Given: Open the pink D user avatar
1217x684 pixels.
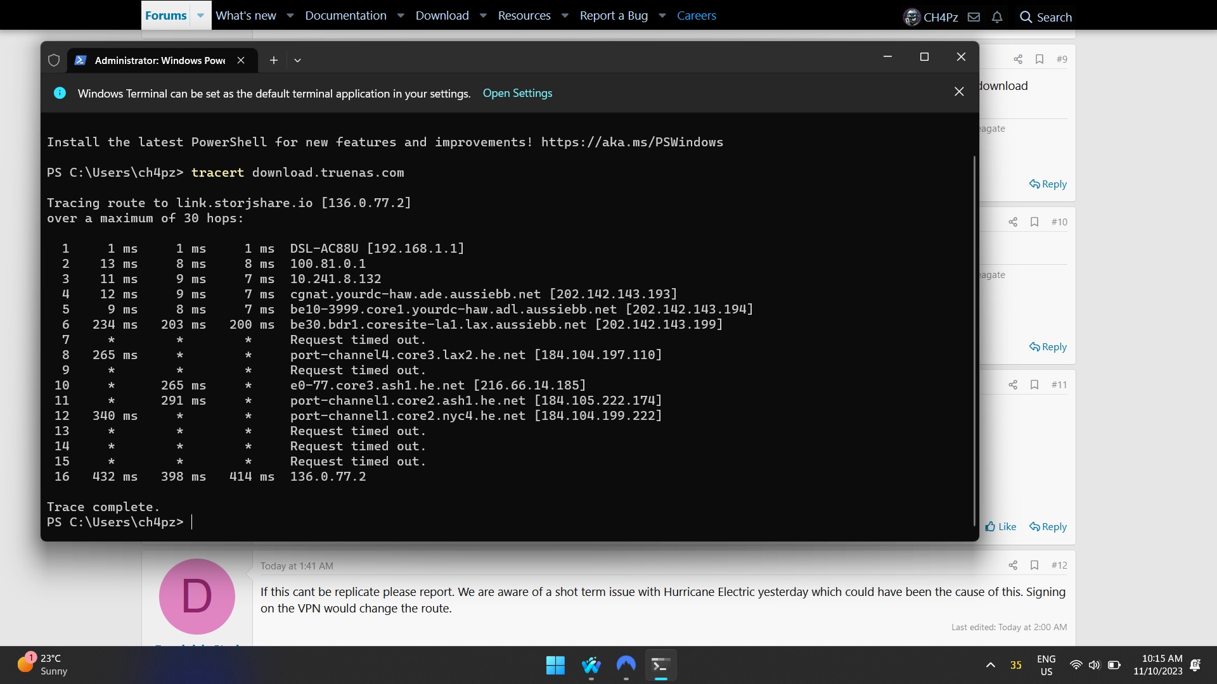Looking at the screenshot, I should 197,596.
